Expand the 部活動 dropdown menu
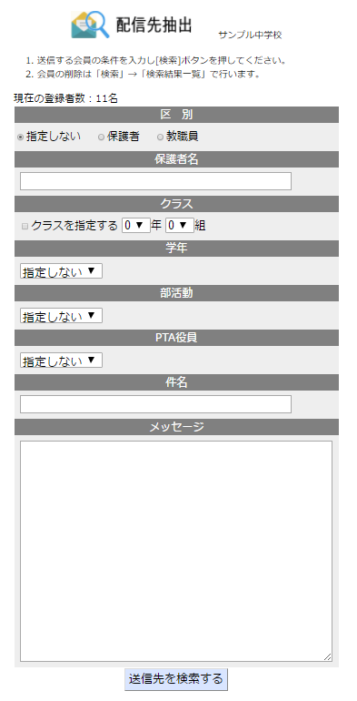The image size is (357, 701). click(61, 316)
